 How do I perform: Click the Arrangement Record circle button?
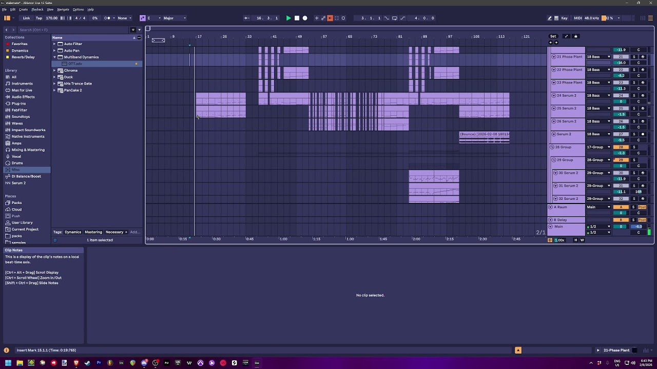pyautogui.click(x=305, y=18)
